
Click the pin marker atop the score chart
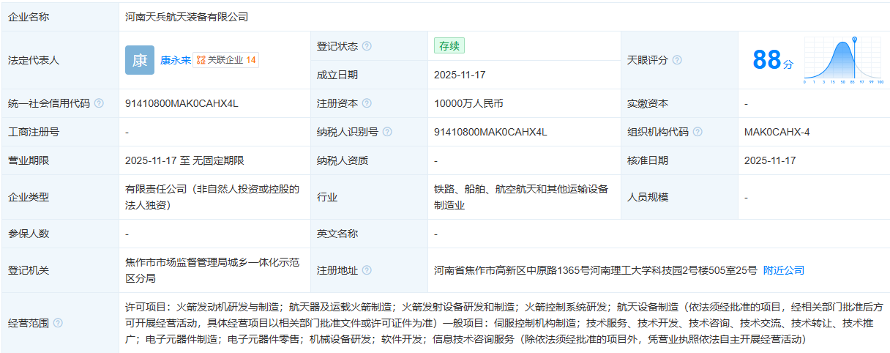853,40
